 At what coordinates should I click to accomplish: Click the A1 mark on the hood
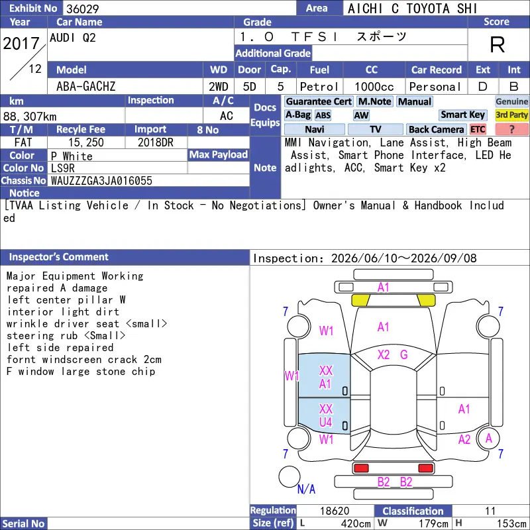pos(384,327)
